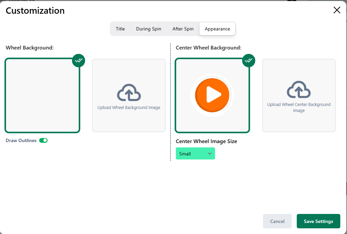Viewport: 347px width, 234px height.
Task: Open the During Spin tab
Action: click(148, 29)
